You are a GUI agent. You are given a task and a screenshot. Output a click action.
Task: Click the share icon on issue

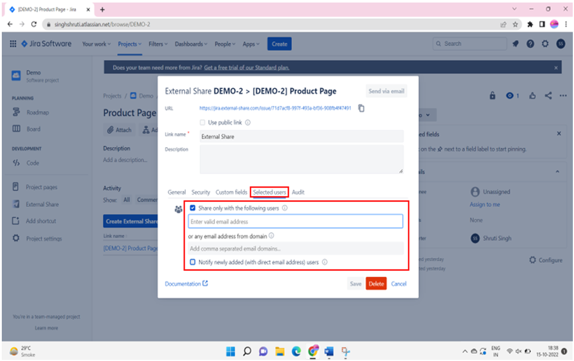click(548, 96)
